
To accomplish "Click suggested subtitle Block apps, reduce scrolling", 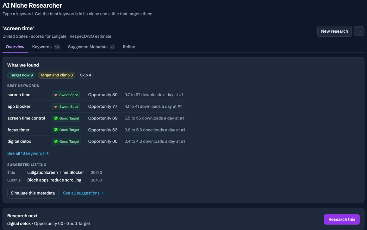I will pyautogui.click(x=54, y=180).
